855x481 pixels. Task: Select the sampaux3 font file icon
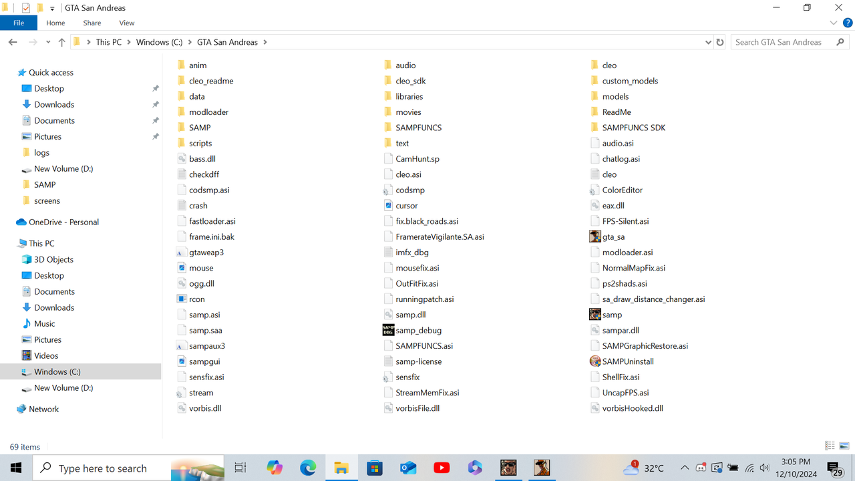182,346
